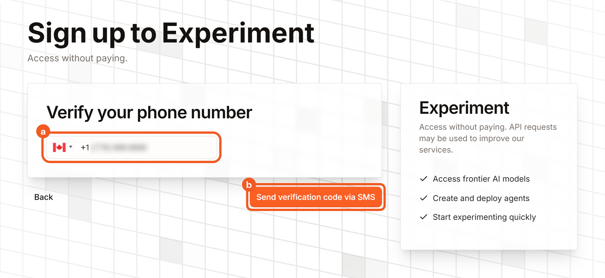Screen dimensions: 605x278
Task: Click the Back button
Action: pyautogui.click(x=43, y=197)
